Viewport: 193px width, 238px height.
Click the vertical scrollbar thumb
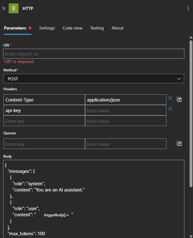191,114
